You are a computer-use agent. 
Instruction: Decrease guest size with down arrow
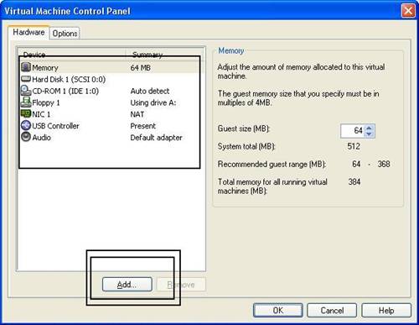coord(369,134)
